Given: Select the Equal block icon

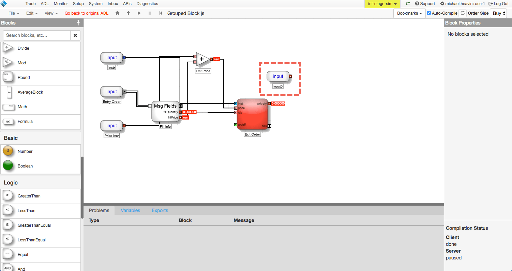Looking at the screenshot, I should (7, 254).
